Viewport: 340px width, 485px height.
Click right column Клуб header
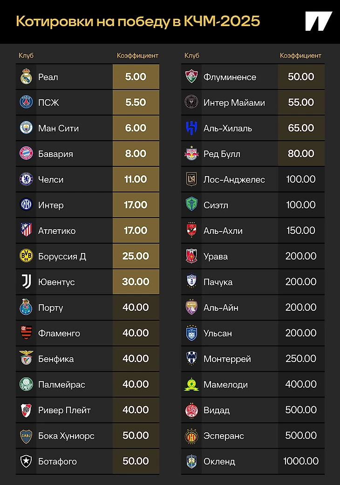(x=192, y=55)
